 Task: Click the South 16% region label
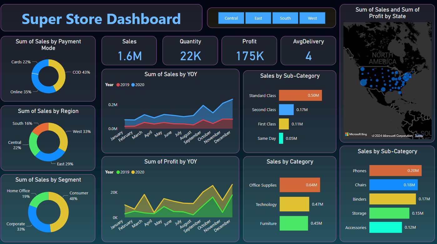(22, 124)
